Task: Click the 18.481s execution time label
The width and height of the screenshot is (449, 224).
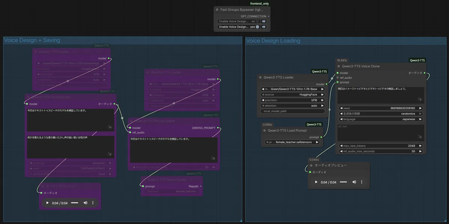Action: point(342,60)
